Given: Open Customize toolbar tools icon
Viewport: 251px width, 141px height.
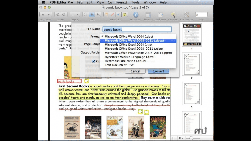Looking at the screenshot, I should pos(187,15).
